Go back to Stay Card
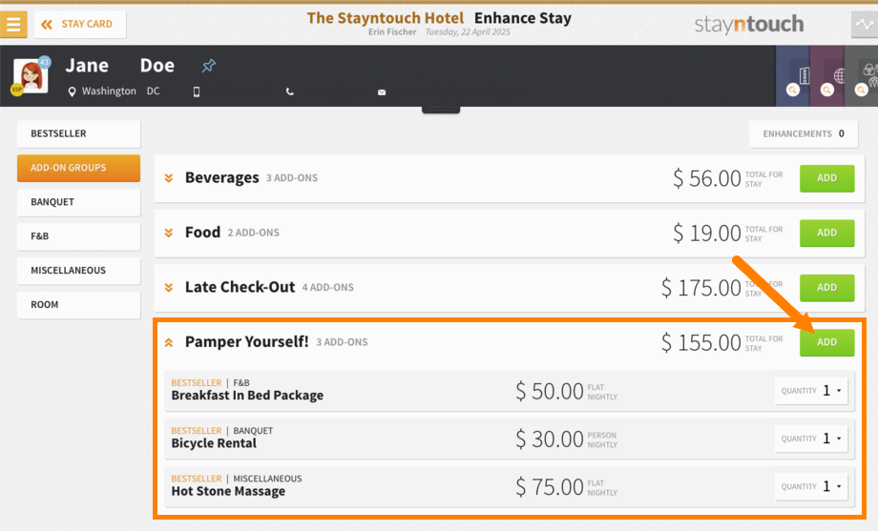Viewport: 878px width, 531px height. click(x=80, y=24)
